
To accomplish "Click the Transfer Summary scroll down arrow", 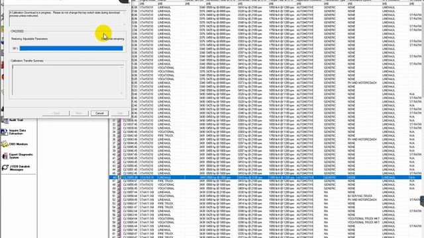I will point(122,93).
